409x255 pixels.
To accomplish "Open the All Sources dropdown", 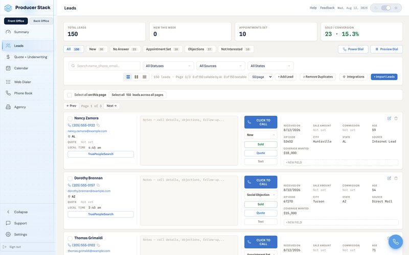I will click(x=221, y=66).
